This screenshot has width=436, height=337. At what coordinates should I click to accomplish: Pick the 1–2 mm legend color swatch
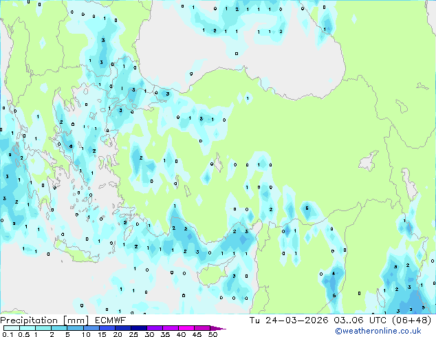click(43, 328)
